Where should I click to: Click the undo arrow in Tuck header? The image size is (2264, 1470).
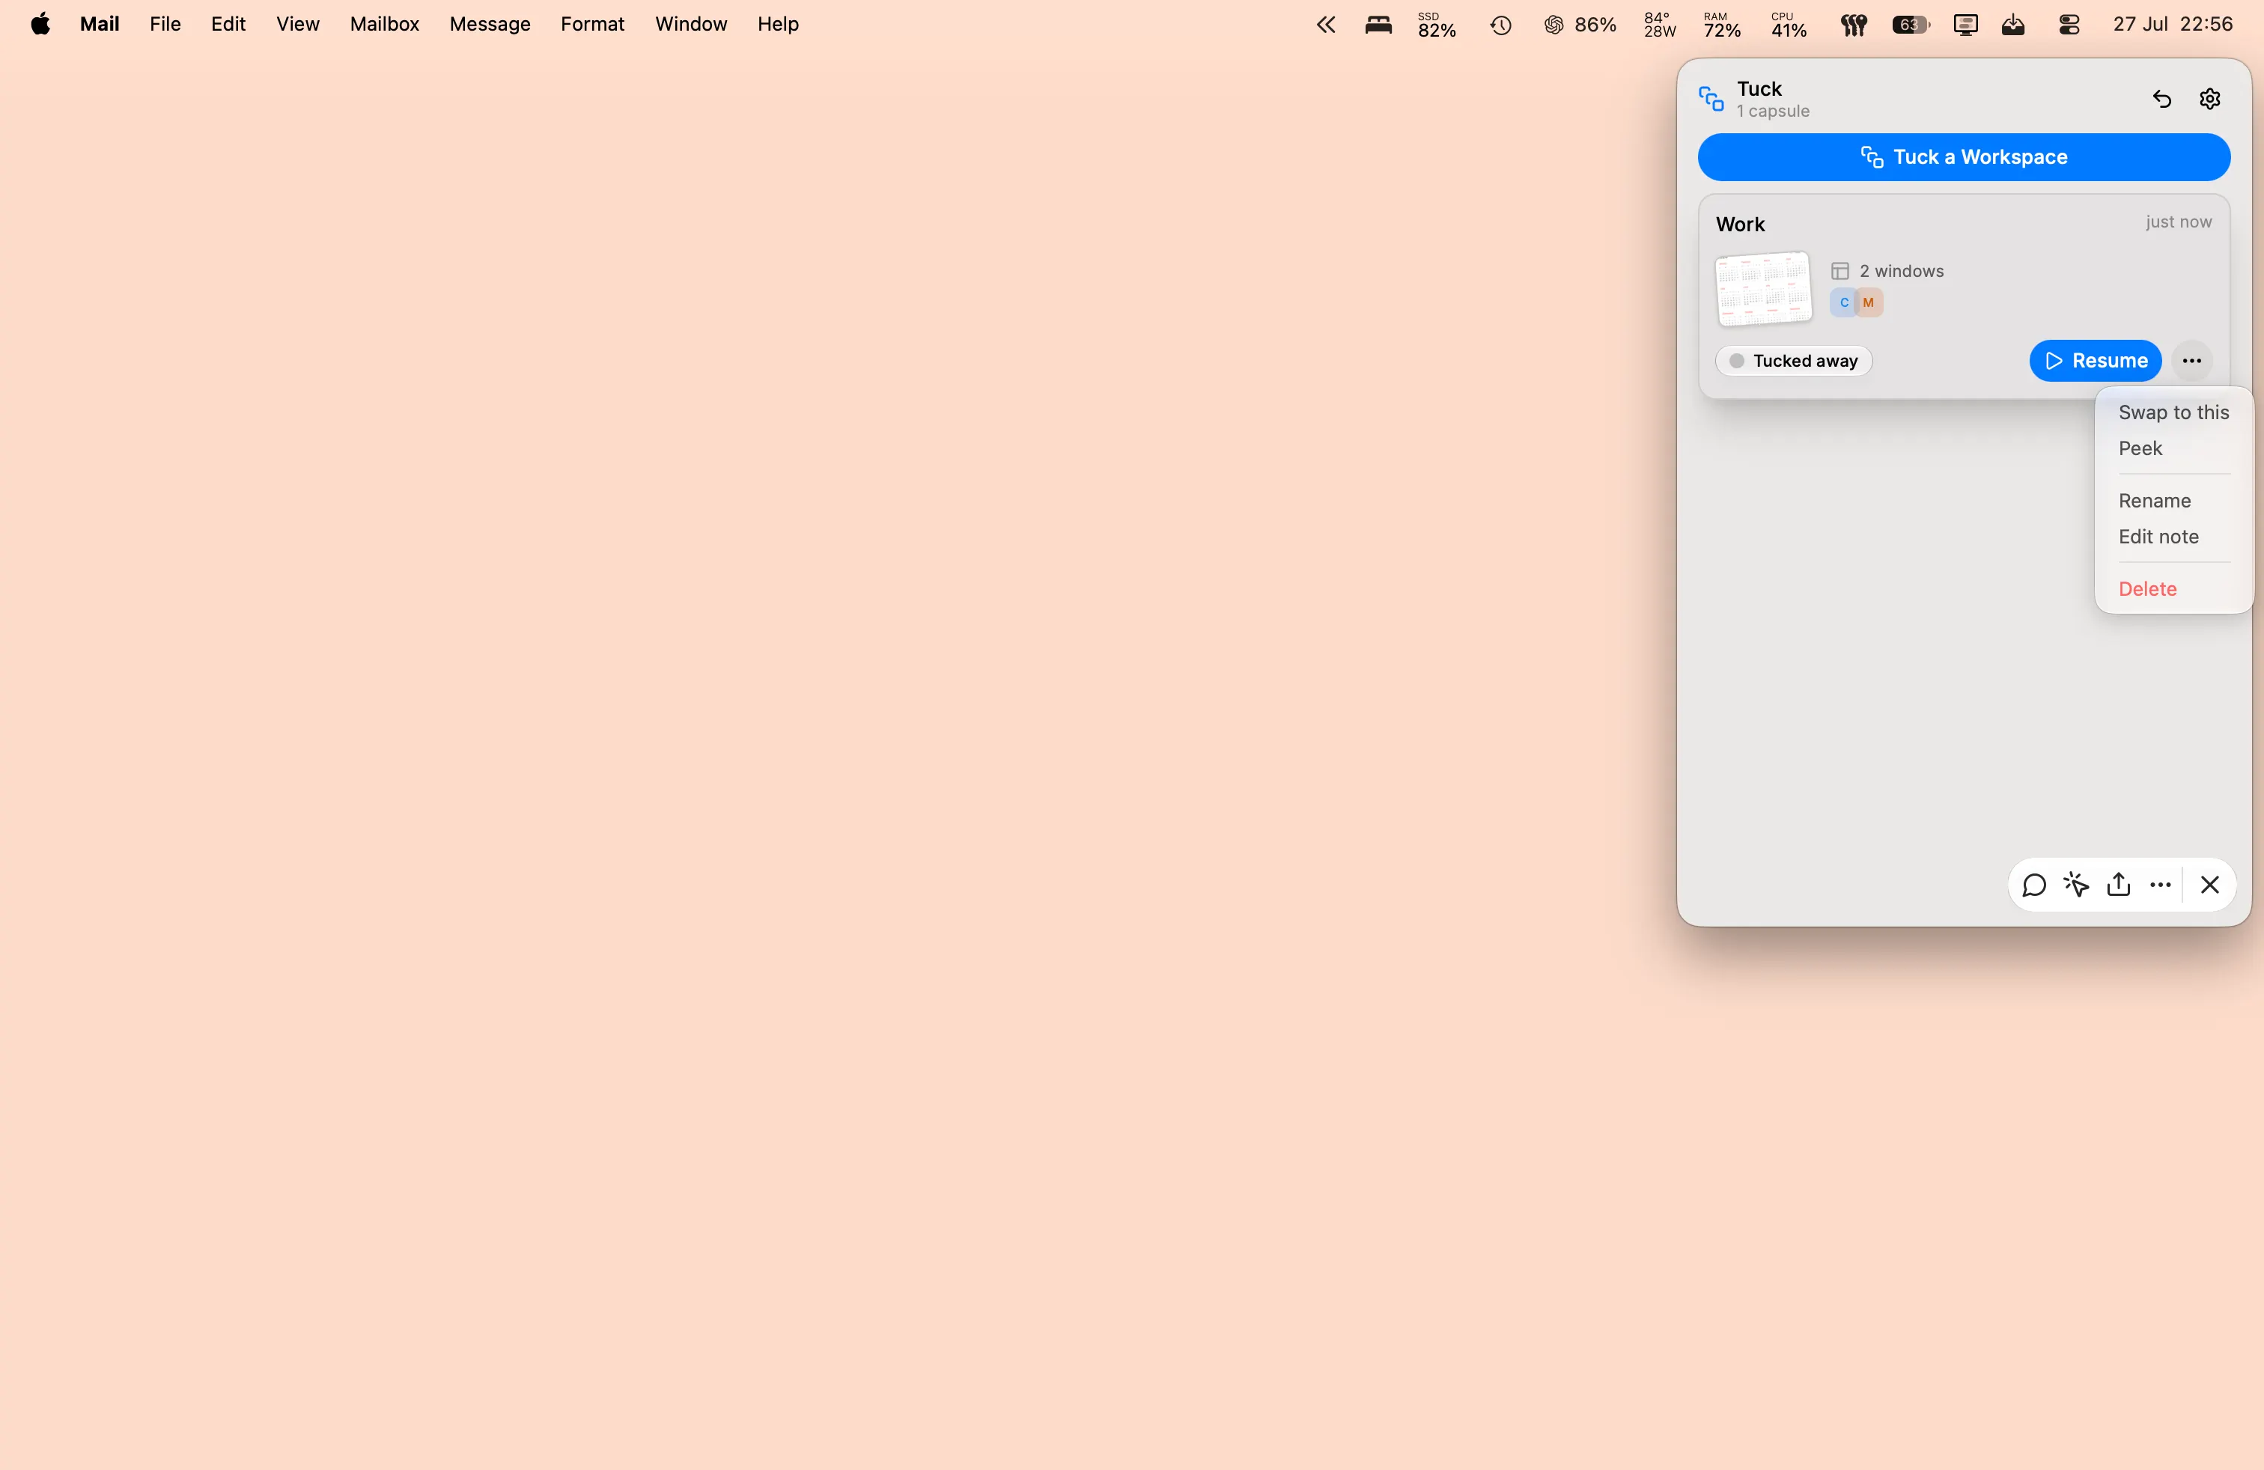2161,99
